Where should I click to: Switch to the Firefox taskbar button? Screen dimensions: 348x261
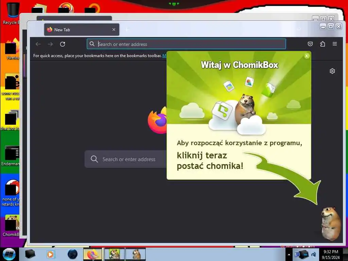click(x=92, y=254)
